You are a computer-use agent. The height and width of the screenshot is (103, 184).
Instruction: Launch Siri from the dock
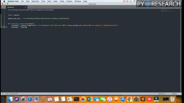tap(17, 99)
